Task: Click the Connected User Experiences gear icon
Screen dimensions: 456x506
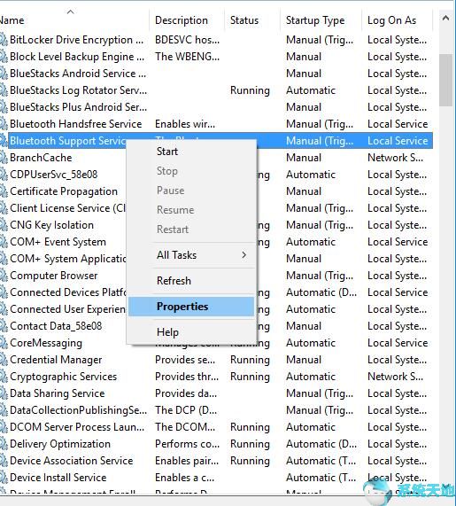Action: (x=4, y=309)
